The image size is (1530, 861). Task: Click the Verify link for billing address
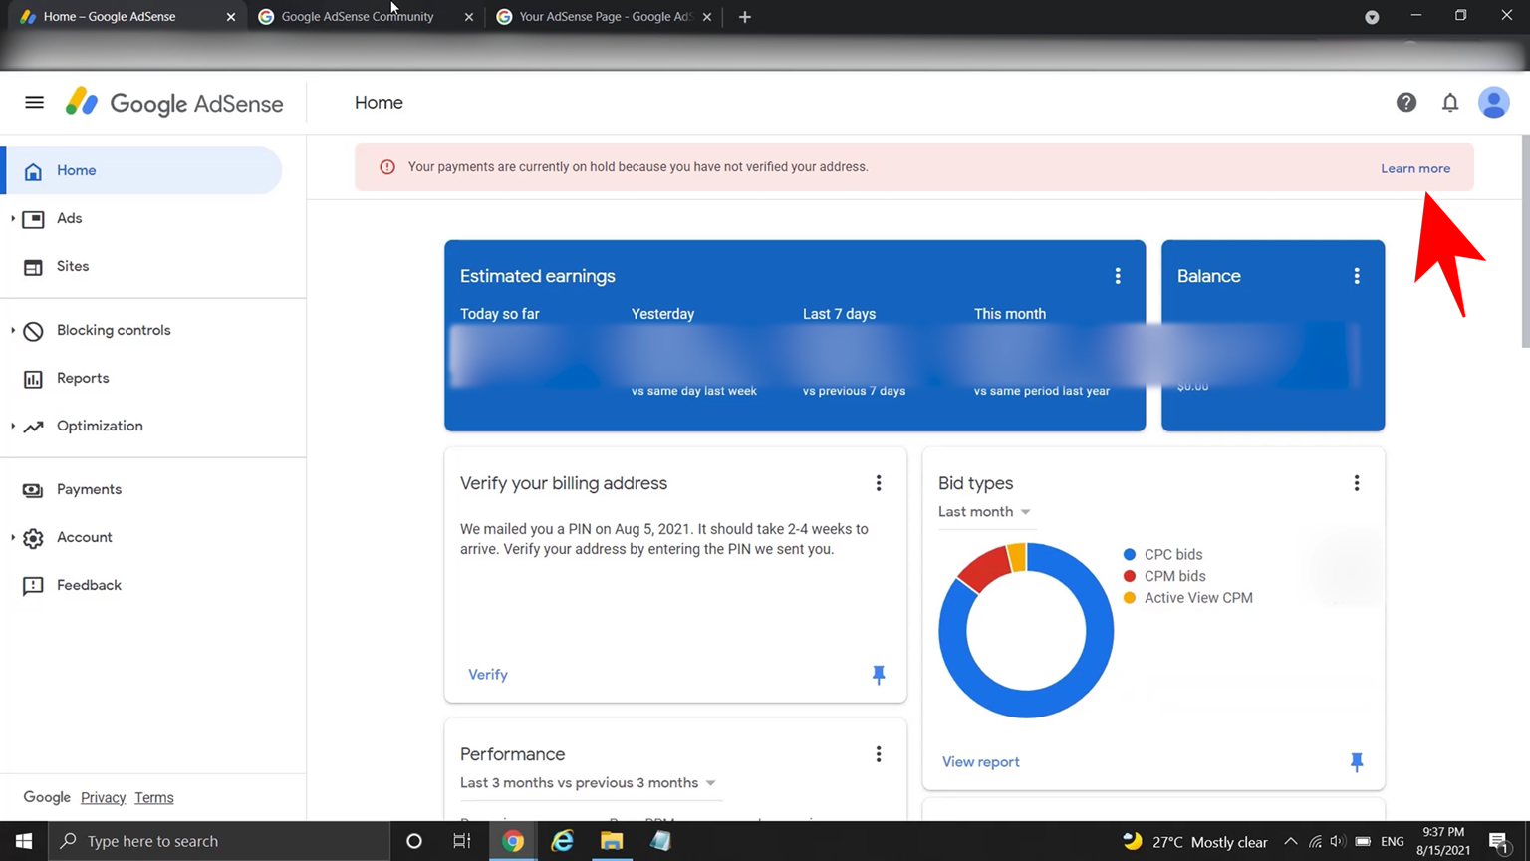pyautogui.click(x=488, y=675)
